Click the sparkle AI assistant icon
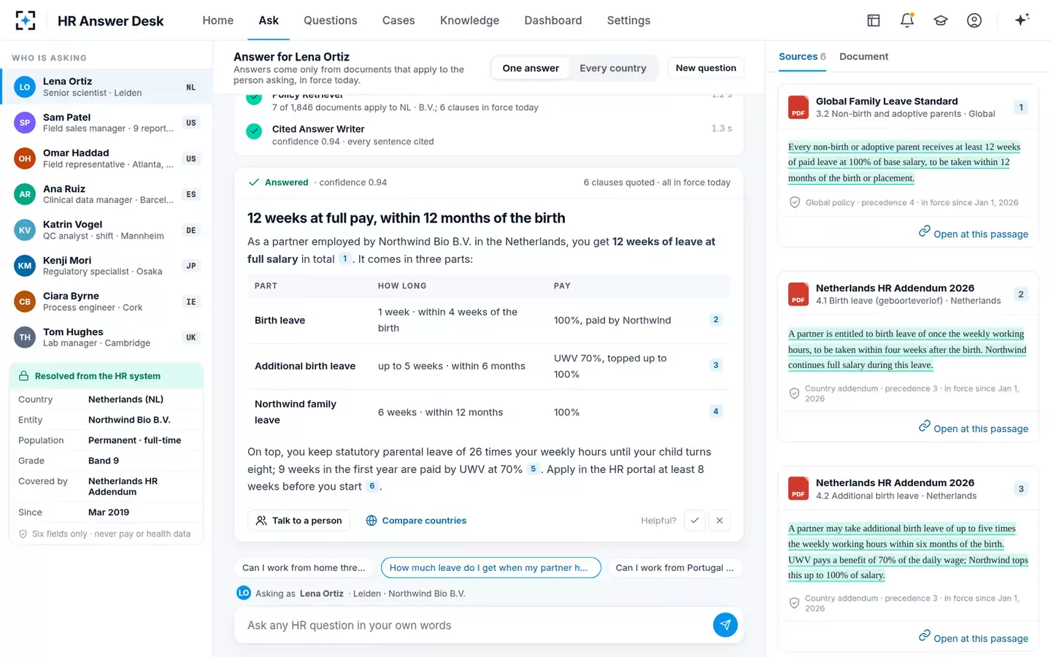1051x657 pixels. coord(1022,20)
